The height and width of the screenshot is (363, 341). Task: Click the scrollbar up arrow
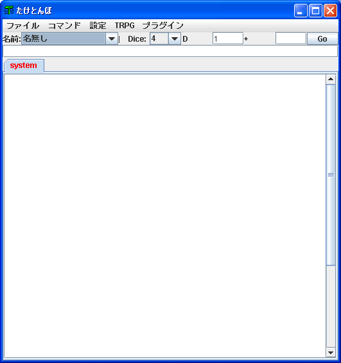coord(331,79)
